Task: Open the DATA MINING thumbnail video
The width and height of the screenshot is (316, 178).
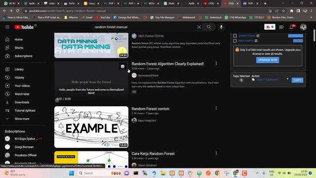Action: 91,45
